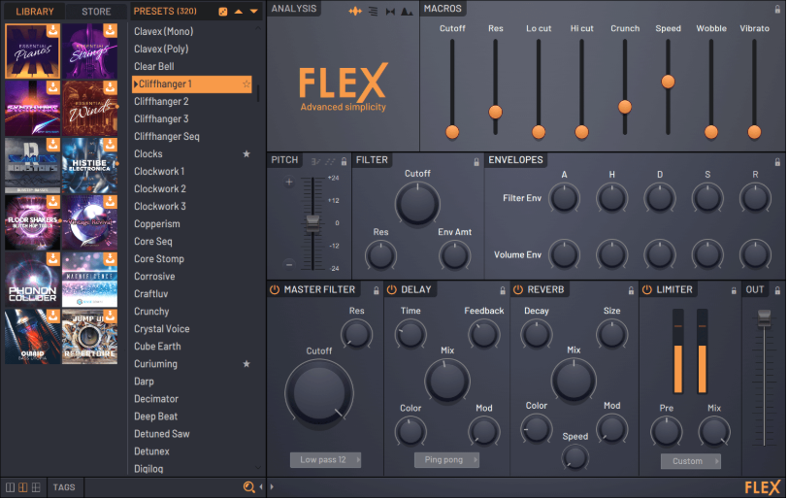
Task: Click the dotted glide icon in Pitch
Action: (330, 161)
